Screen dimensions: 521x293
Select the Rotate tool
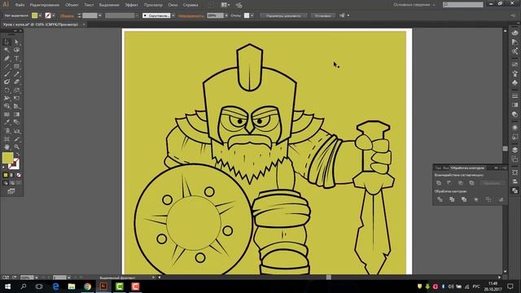pyautogui.click(x=7, y=90)
